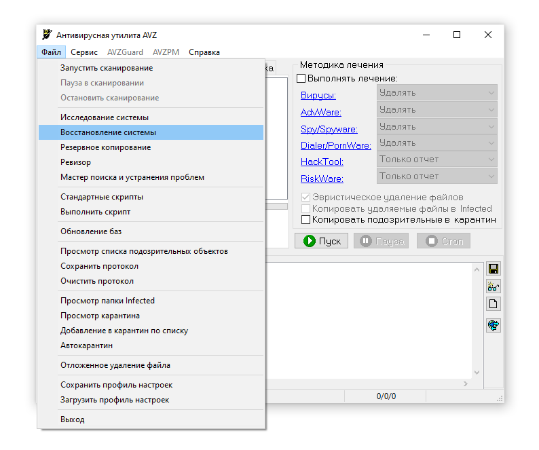The width and height of the screenshot is (539, 450).
Task: Select Обновление баз menu item
Action: [151, 231]
